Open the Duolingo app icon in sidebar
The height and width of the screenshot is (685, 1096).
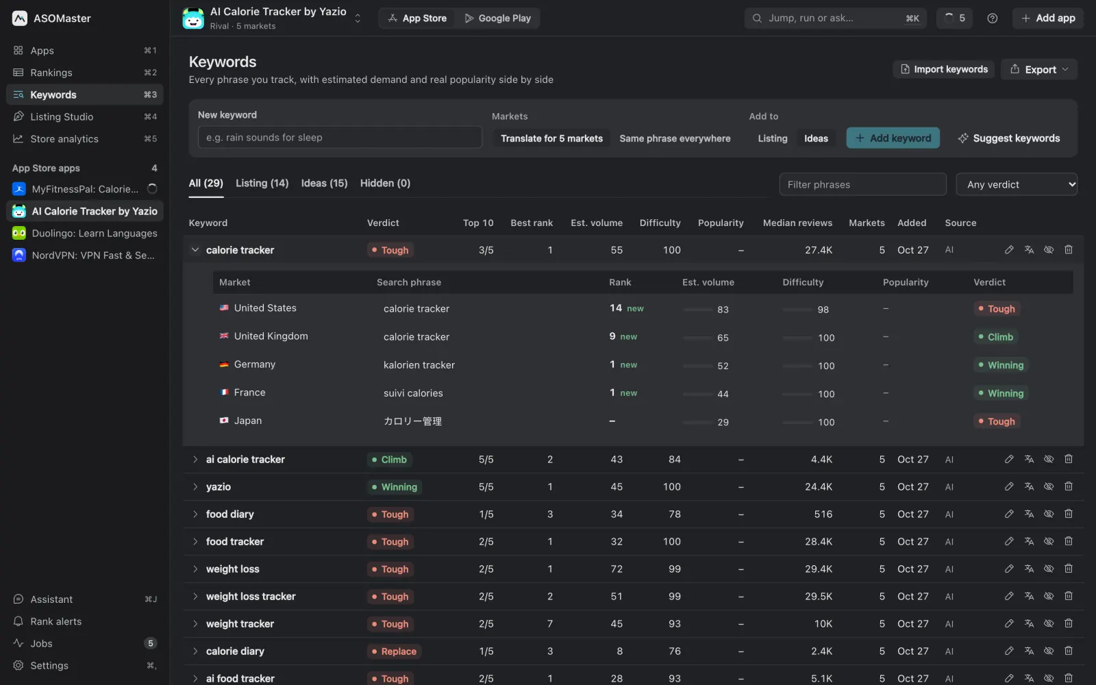tap(19, 234)
